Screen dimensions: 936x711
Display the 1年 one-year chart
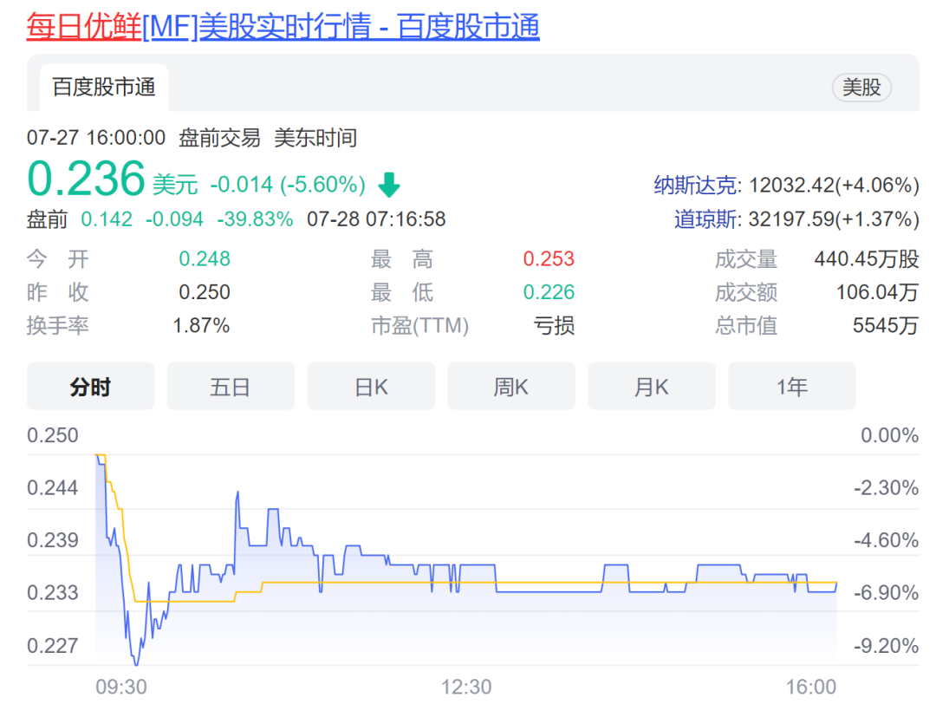tap(792, 387)
